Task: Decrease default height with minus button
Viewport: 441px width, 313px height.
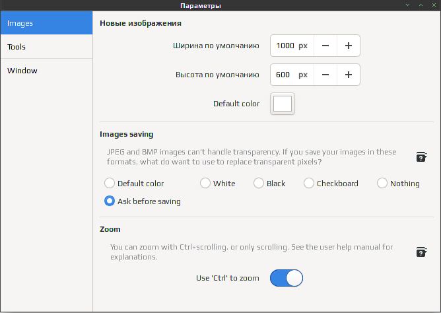Action: pos(325,75)
